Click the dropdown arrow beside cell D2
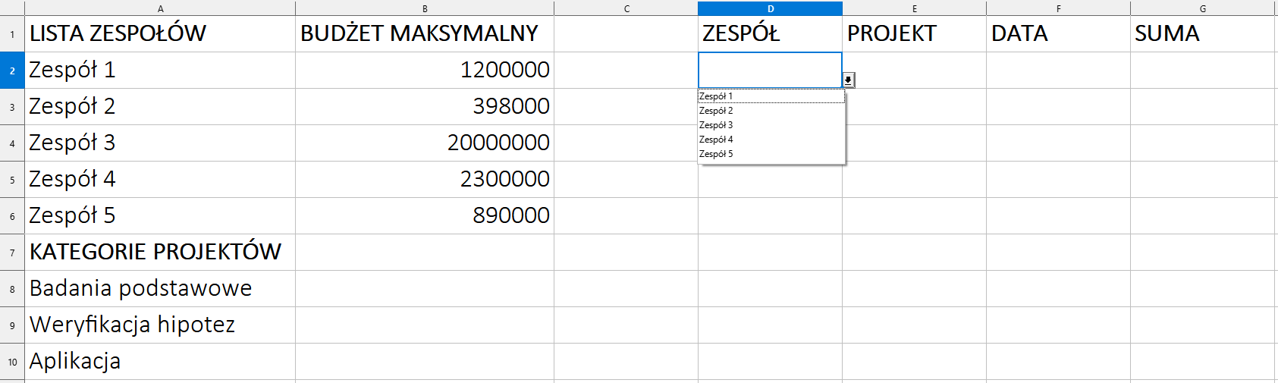1278x383 pixels. (849, 80)
